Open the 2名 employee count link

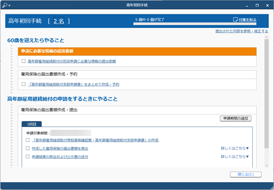(x=59, y=21)
